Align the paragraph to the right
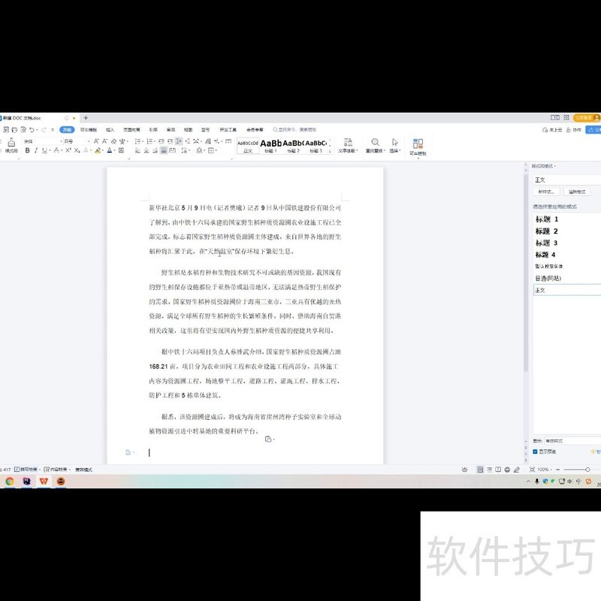 [155, 151]
